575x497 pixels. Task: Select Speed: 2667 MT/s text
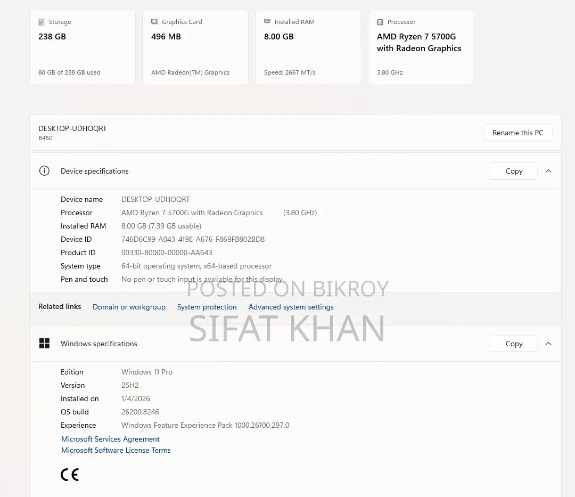(x=290, y=72)
